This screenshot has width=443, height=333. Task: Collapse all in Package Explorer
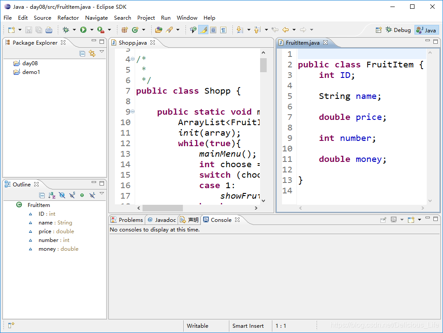tap(82, 53)
